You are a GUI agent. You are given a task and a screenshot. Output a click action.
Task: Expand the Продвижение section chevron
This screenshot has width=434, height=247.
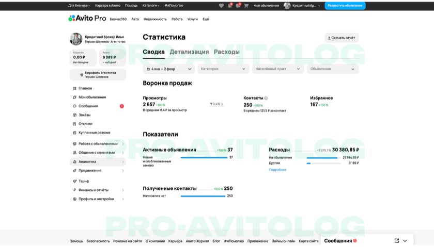pos(123,171)
